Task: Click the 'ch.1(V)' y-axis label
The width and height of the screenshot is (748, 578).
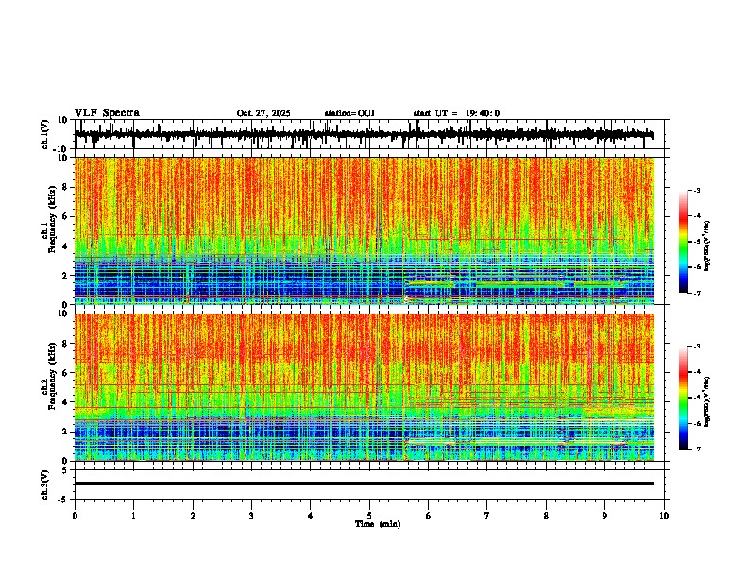Action: [x=45, y=134]
